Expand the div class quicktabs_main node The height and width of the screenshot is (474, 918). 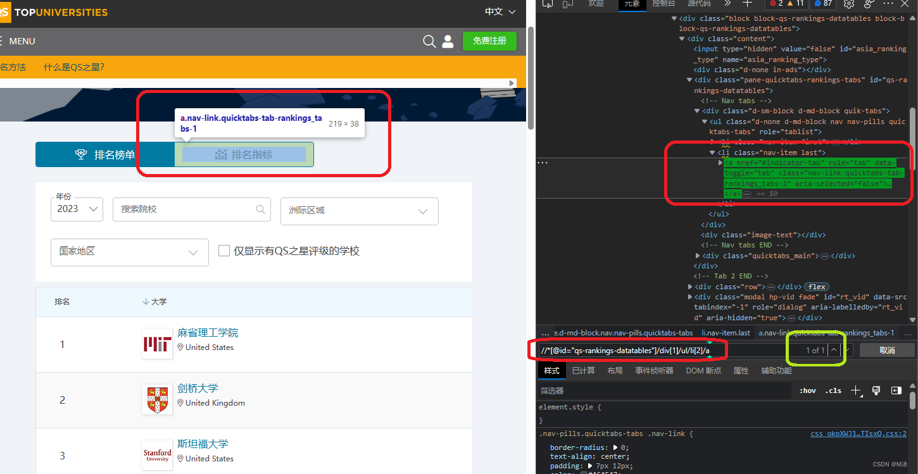(698, 256)
